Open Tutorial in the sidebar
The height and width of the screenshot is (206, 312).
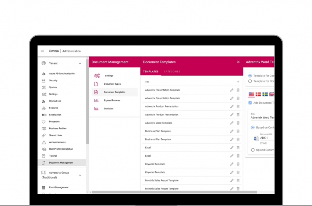tap(62, 156)
